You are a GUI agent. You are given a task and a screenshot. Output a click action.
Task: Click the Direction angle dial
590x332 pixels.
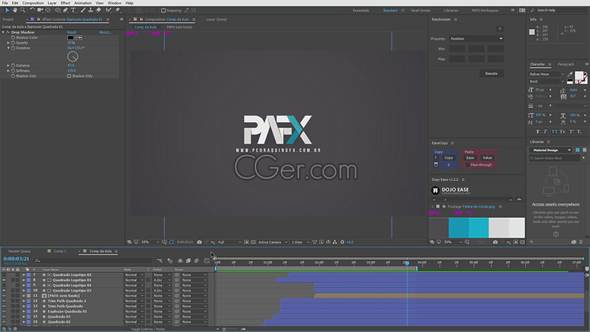click(x=72, y=56)
